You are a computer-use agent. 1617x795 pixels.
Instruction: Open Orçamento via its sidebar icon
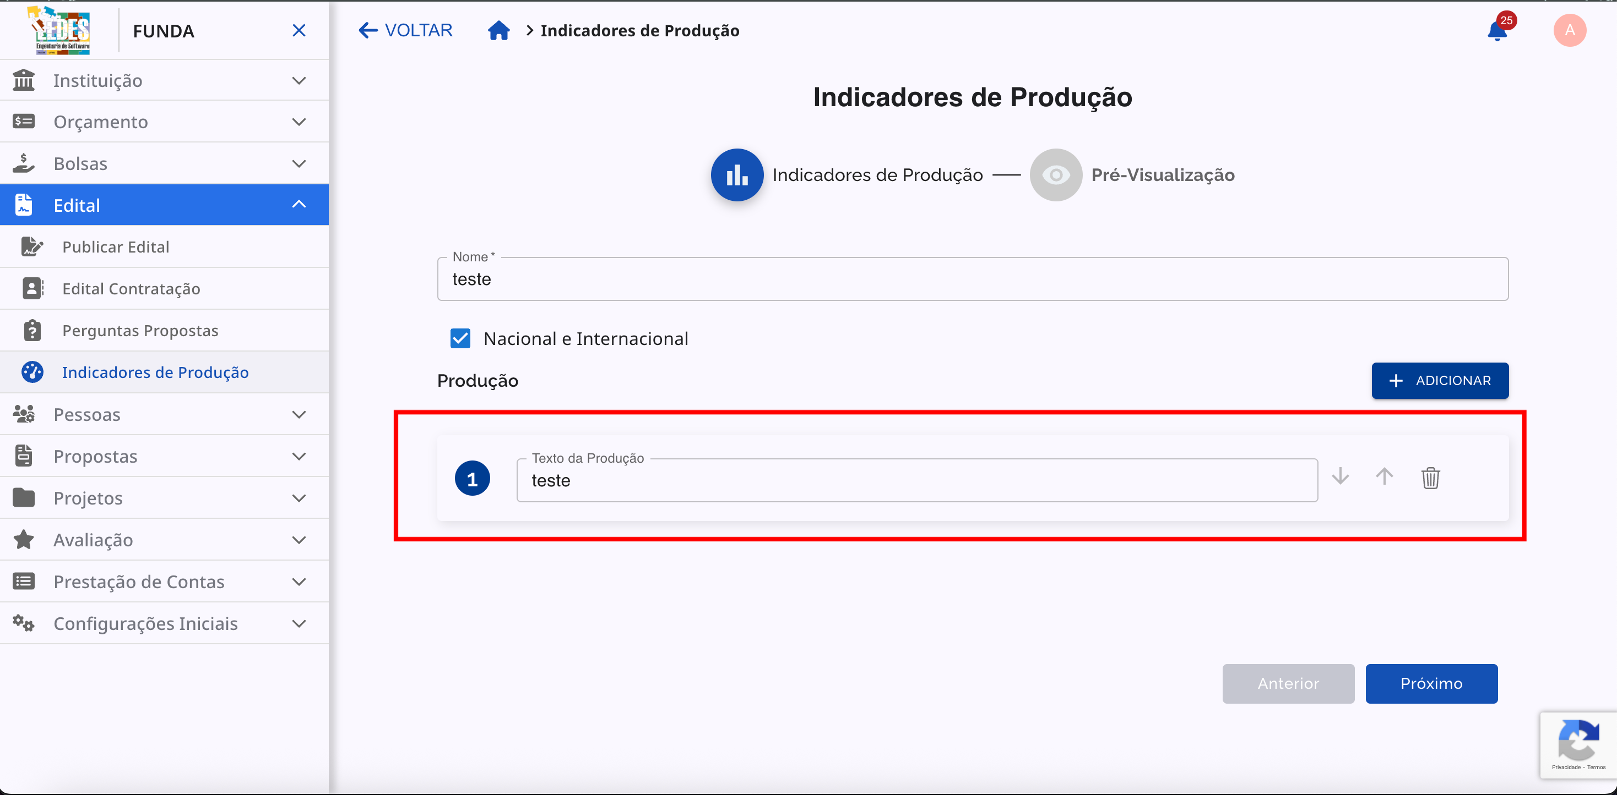[x=24, y=121]
